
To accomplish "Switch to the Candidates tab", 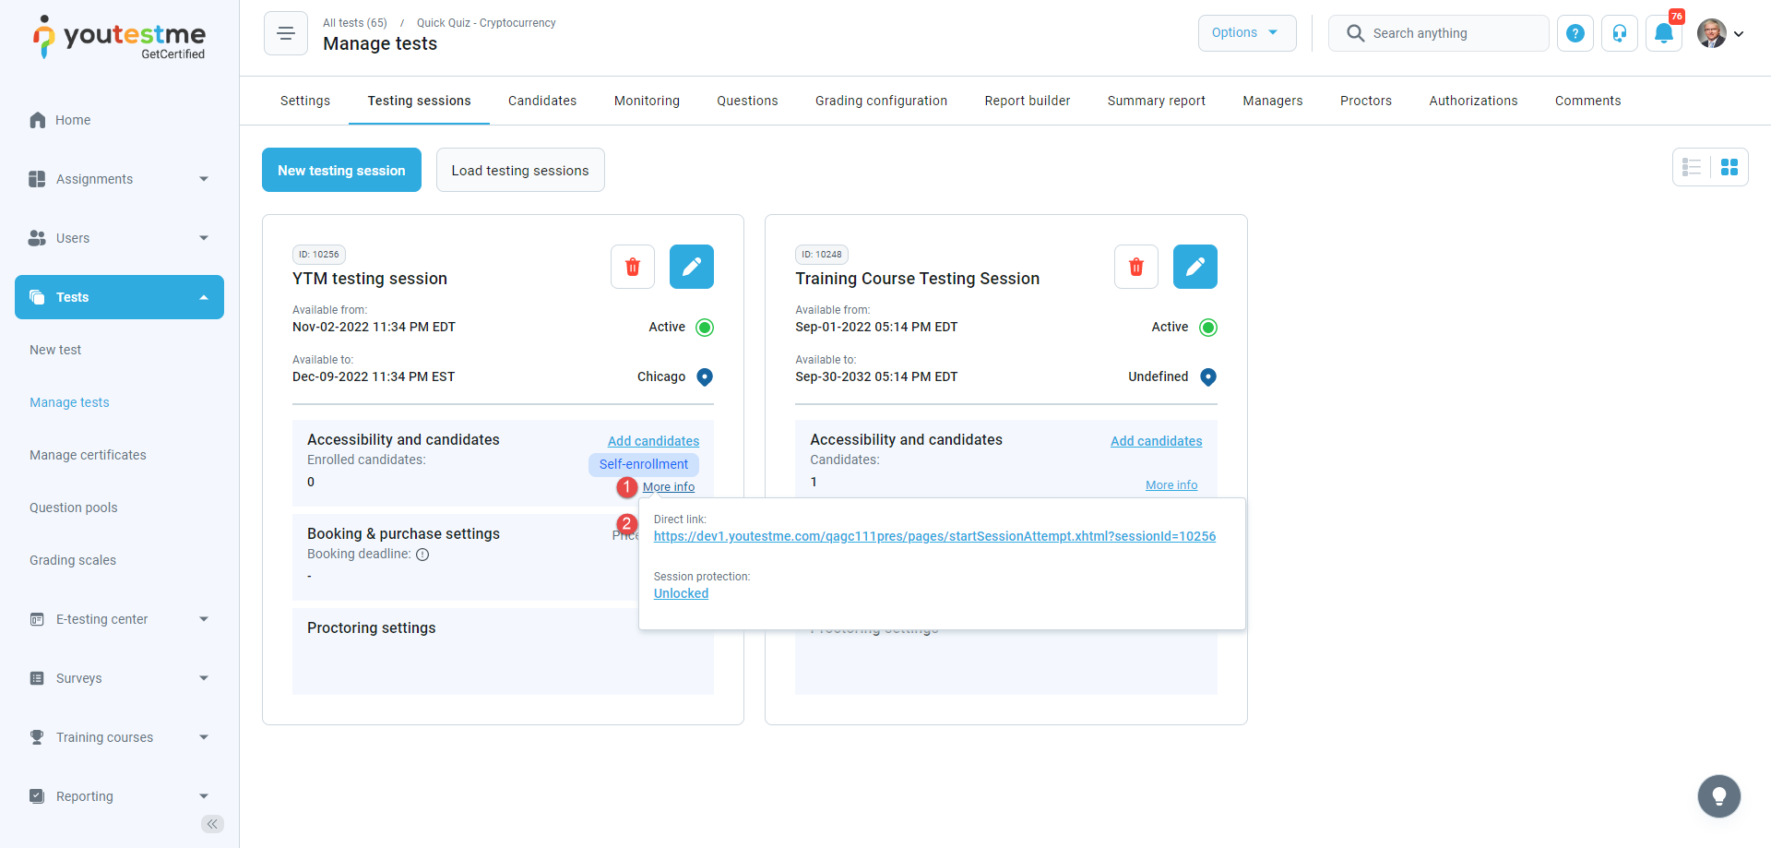I will coord(542,101).
